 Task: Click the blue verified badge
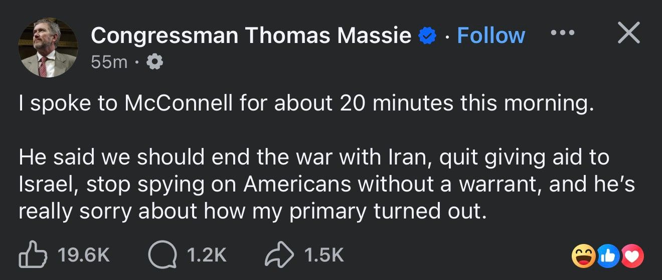[428, 36]
